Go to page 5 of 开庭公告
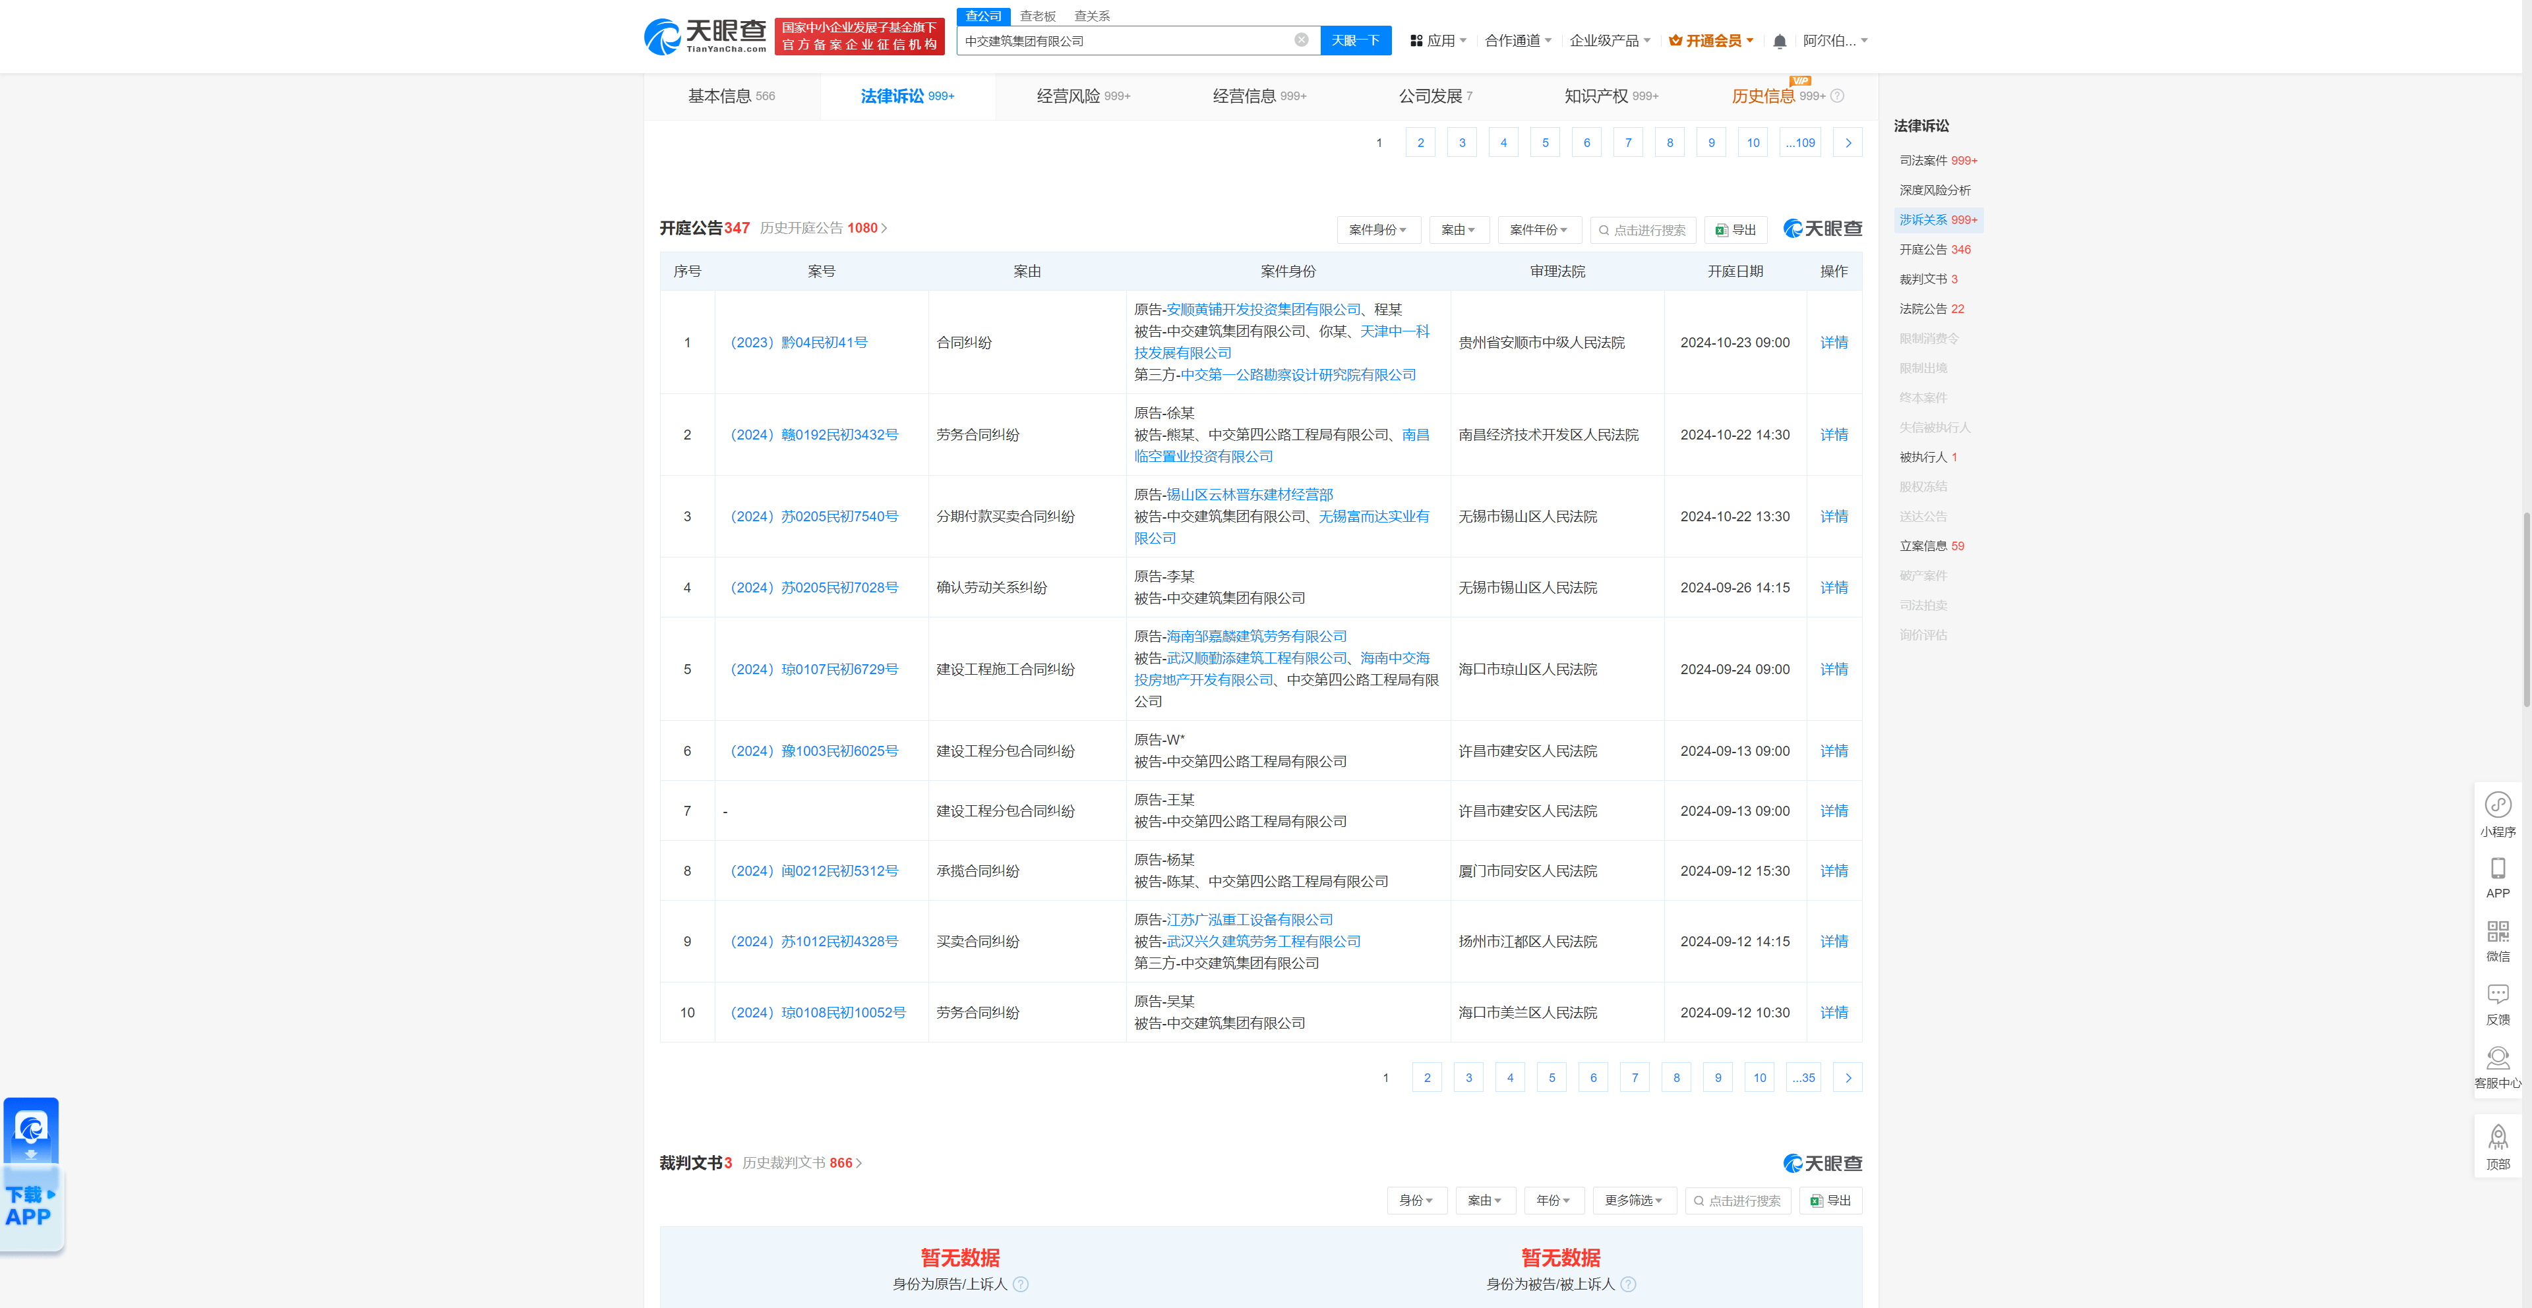Viewport: 2532px width, 1308px height. [1551, 1078]
